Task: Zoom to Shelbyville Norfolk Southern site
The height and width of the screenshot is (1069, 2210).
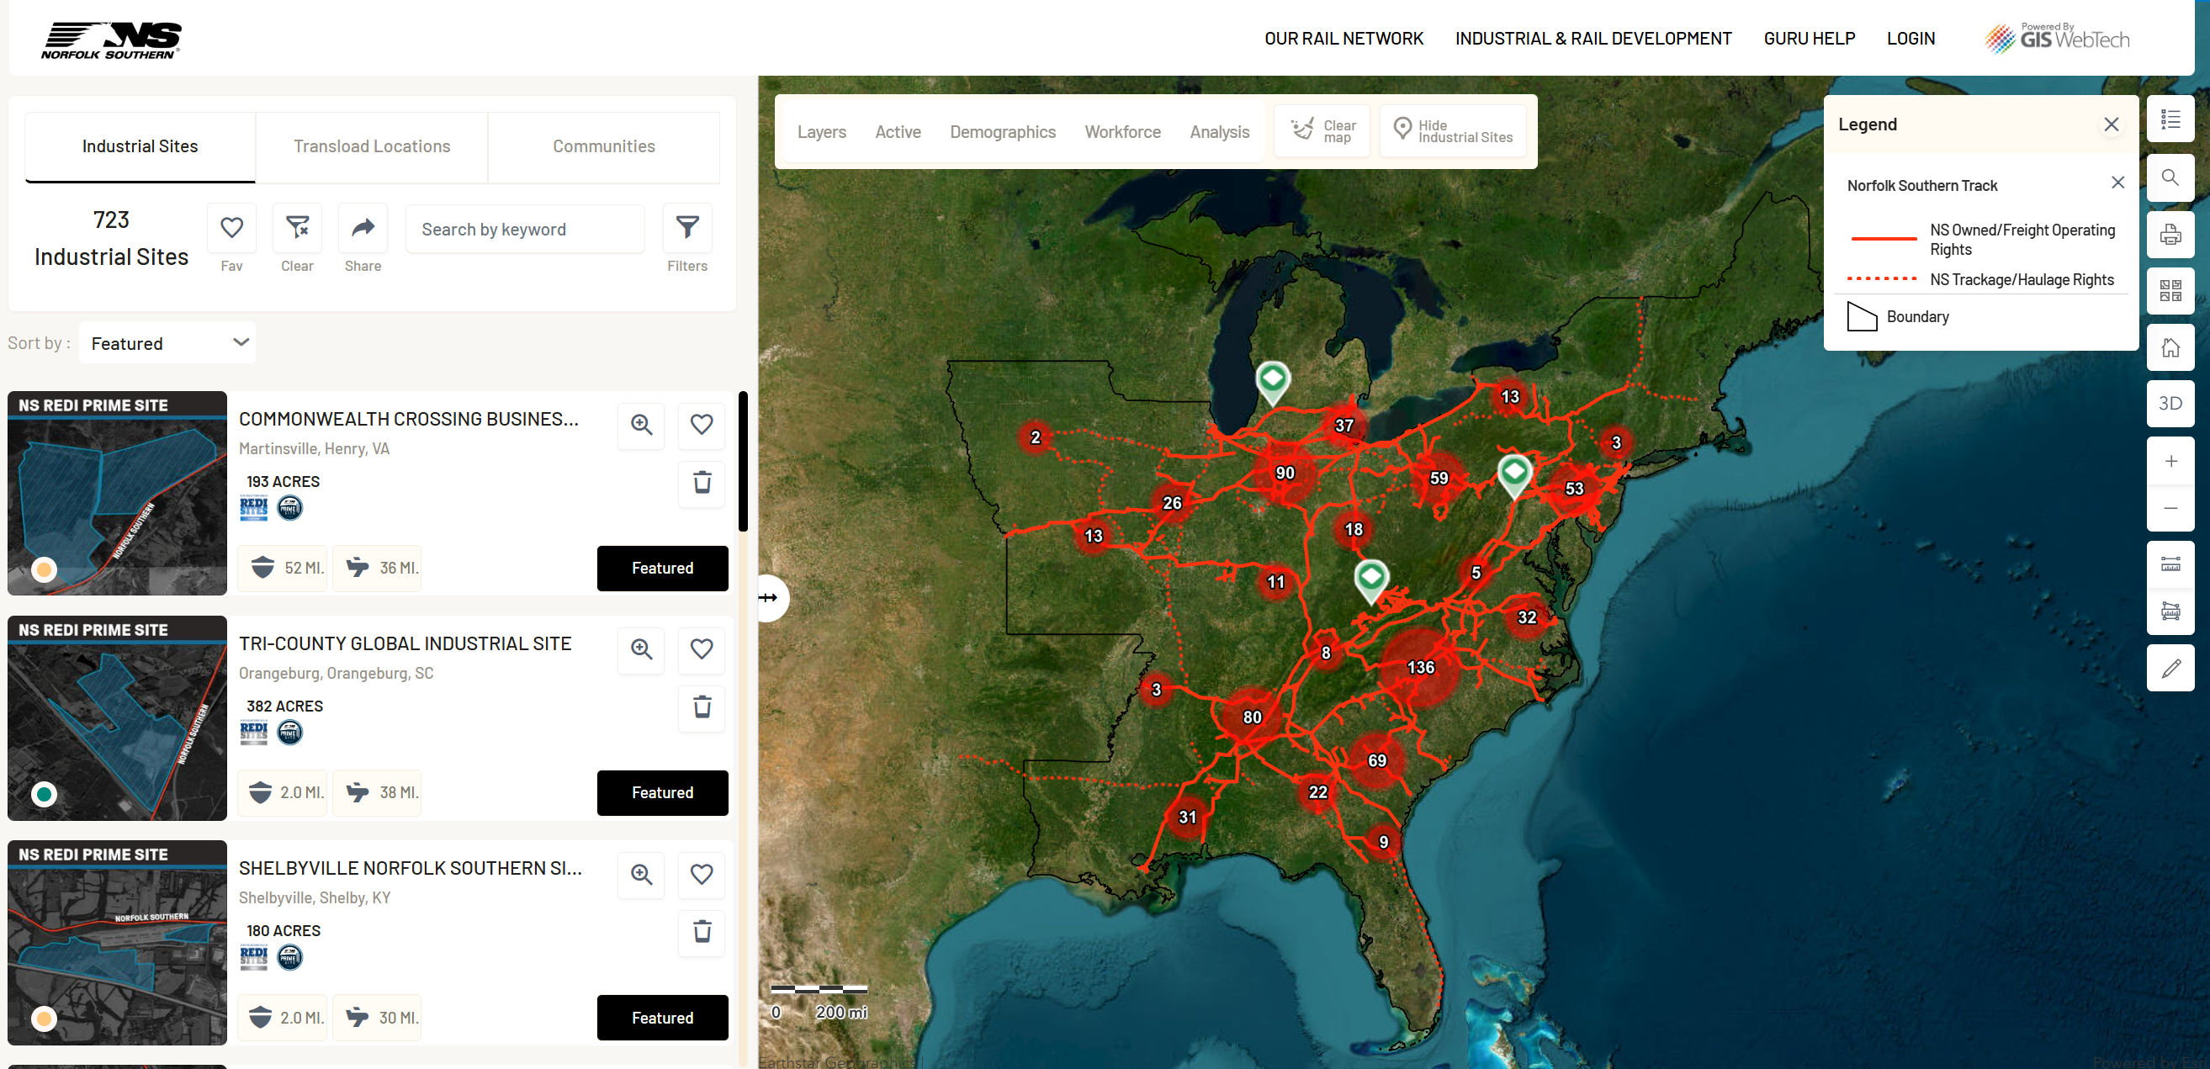Action: point(642,874)
